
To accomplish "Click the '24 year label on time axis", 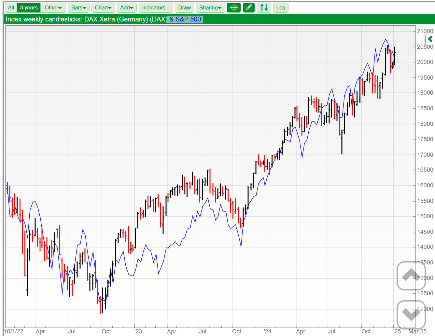I will (x=267, y=331).
